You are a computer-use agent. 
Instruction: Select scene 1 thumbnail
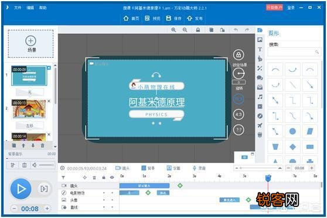(29, 76)
